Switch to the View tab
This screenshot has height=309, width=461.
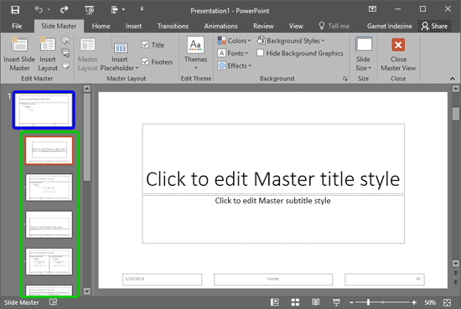[x=296, y=26]
